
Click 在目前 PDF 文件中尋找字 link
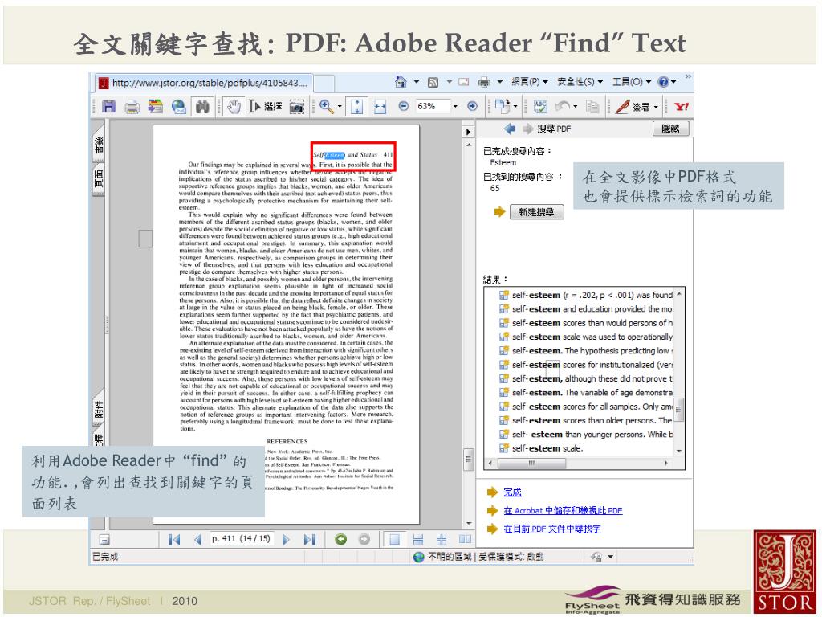552,529
